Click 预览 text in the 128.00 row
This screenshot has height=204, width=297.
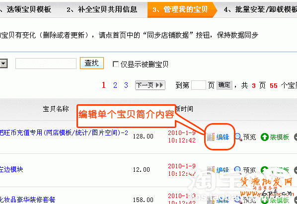(249, 137)
